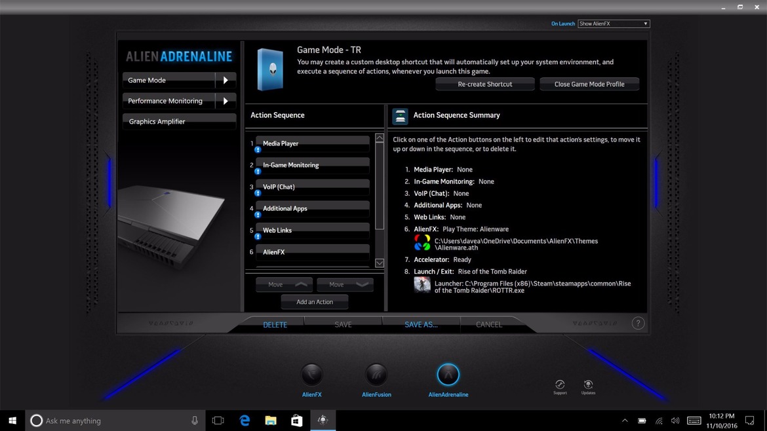Click the info badge under Additional Apps
Image resolution: width=767 pixels, height=431 pixels.
(x=257, y=215)
